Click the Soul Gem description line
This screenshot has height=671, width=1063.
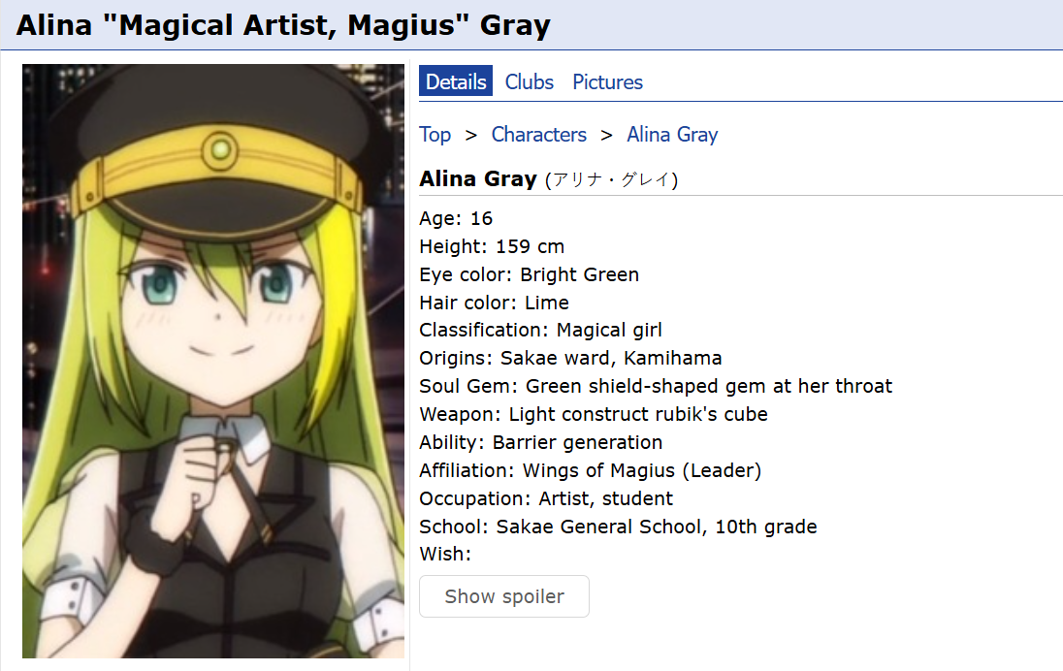656,387
